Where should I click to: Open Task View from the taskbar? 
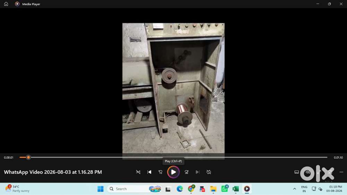pos(168,189)
